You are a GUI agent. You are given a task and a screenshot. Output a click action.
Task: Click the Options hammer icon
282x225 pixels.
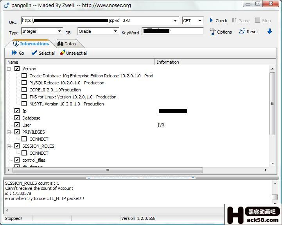213,32
